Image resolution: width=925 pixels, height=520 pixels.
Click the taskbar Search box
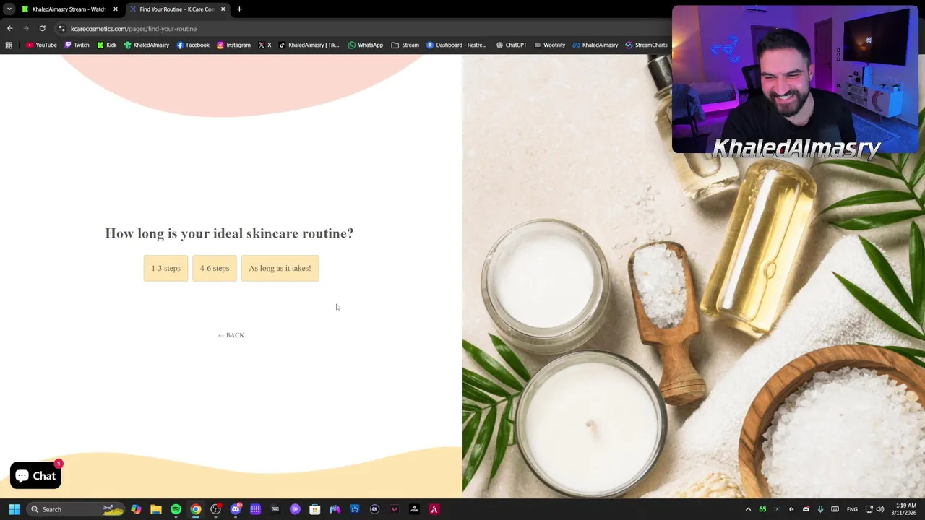[x=76, y=509]
